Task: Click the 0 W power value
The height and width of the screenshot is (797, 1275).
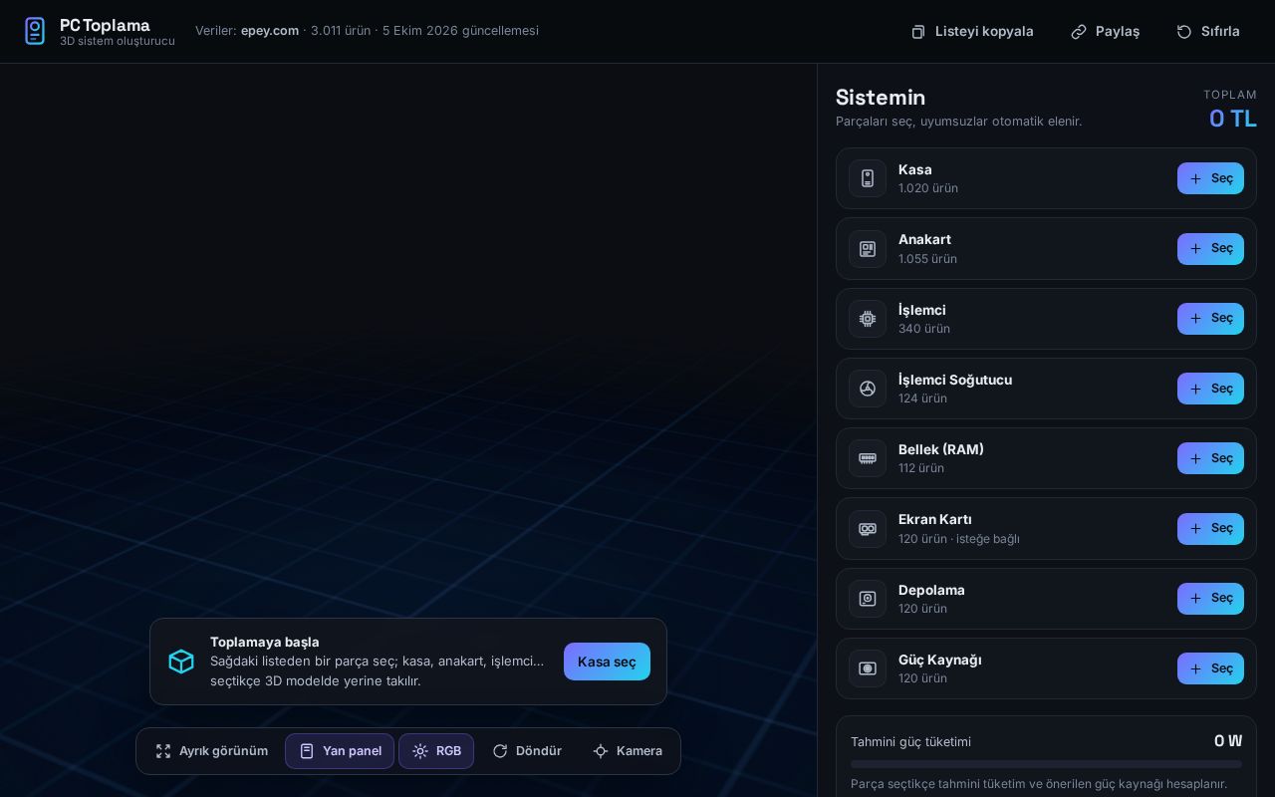Action: pyautogui.click(x=1228, y=741)
